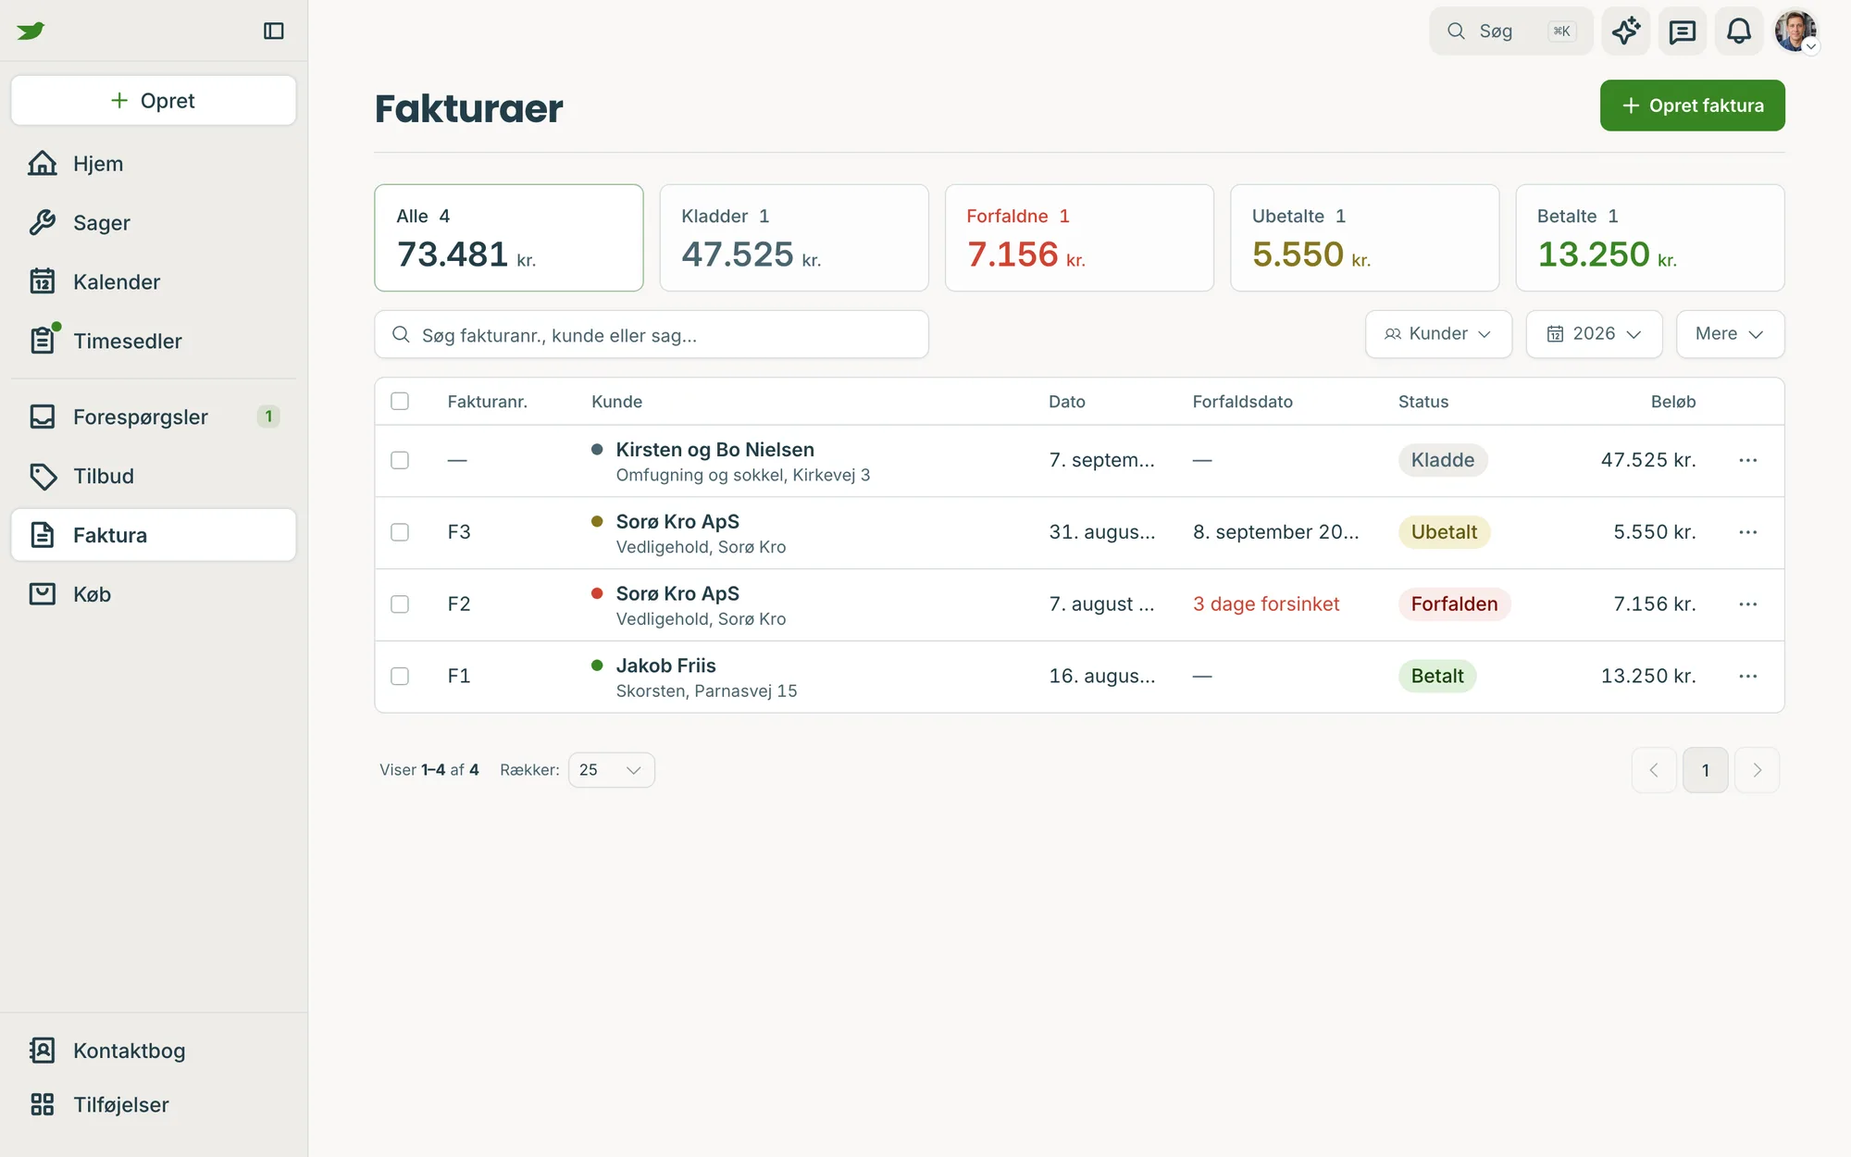Open Kalender in sidebar
The height and width of the screenshot is (1157, 1851).
154,282
